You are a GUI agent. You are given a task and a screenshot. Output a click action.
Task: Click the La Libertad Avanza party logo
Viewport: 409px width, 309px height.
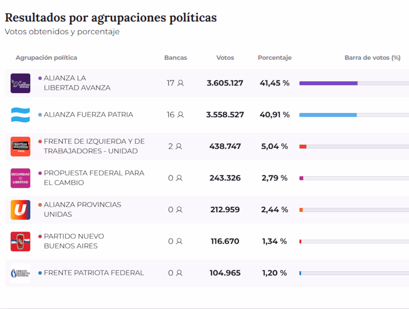click(20, 83)
